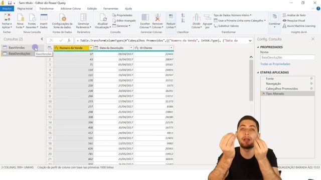Click Inserir Dados icon

(44, 17)
